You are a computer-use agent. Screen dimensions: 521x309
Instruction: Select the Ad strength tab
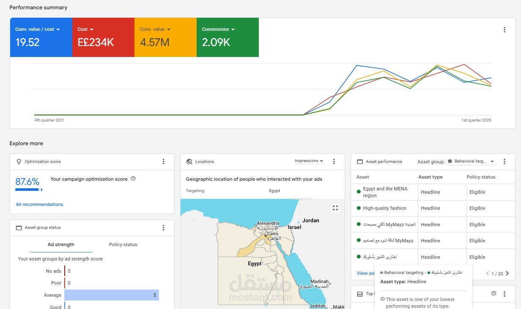pos(61,245)
